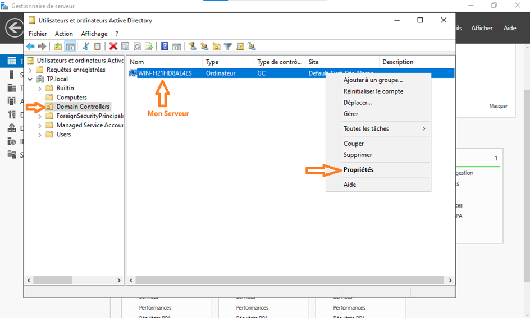Click the red X Delete icon
This screenshot has height=318, width=530.
(x=113, y=46)
